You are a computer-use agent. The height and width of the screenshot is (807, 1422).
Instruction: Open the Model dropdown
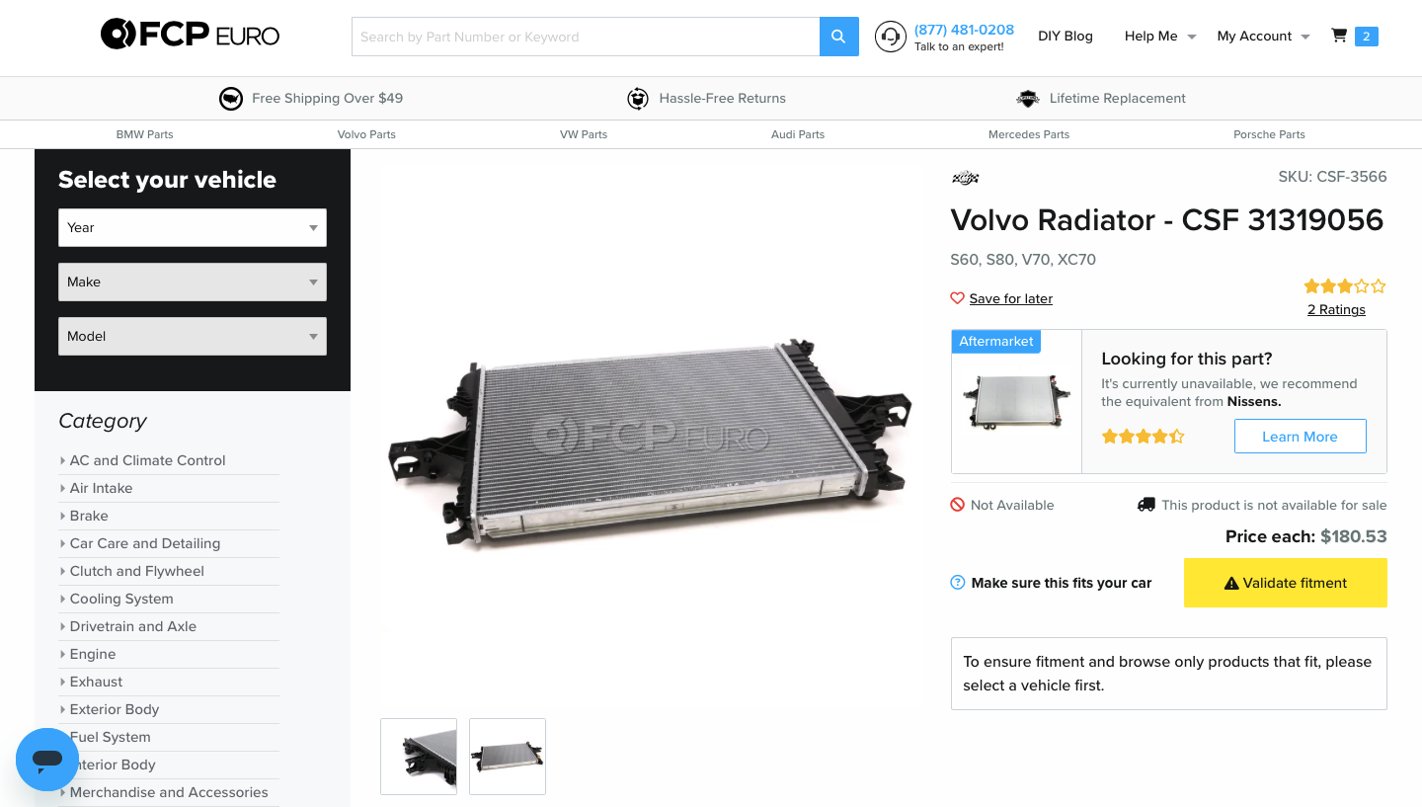(193, 336)
